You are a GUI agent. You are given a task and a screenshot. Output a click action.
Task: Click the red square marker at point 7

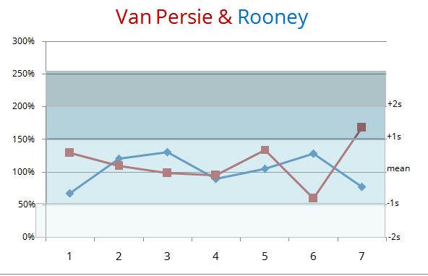361,127
